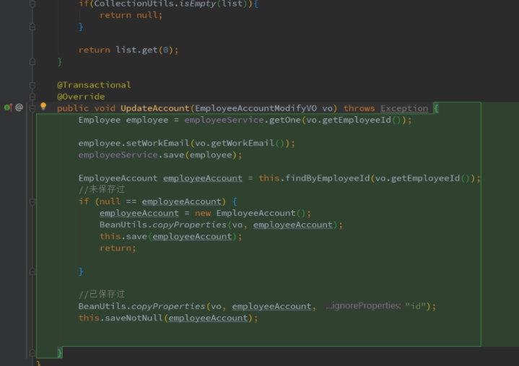The image size is (519, 366).
Task: Click 'public void' modifiers of UpdateAccount
Action: (x=86, y=108)
